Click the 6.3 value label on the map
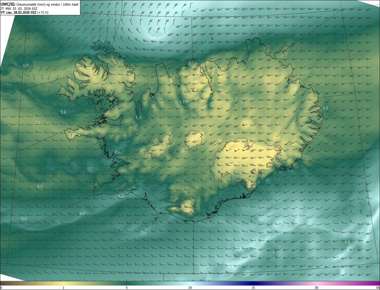 pyautogui.click(x=275, y=252)
